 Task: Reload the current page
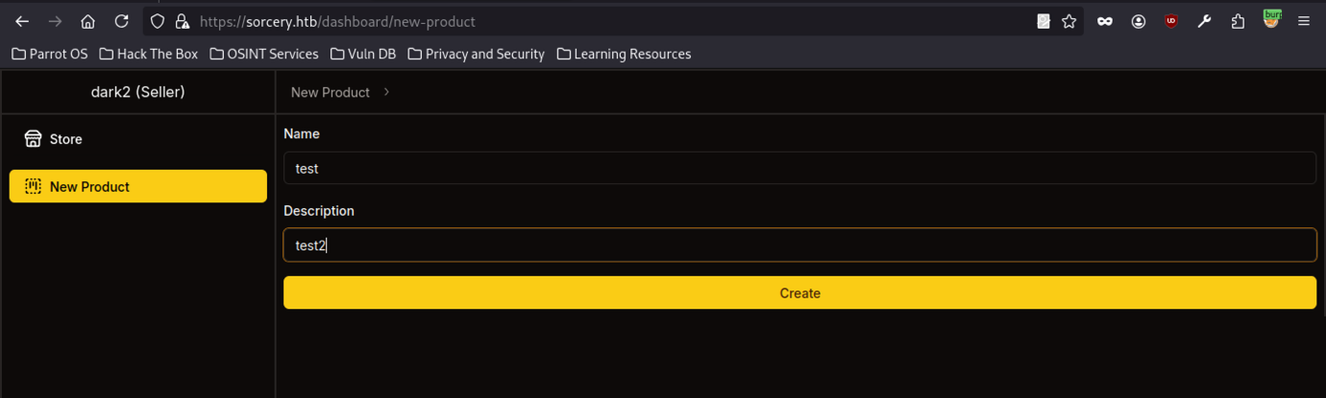(x=121, y=21)
